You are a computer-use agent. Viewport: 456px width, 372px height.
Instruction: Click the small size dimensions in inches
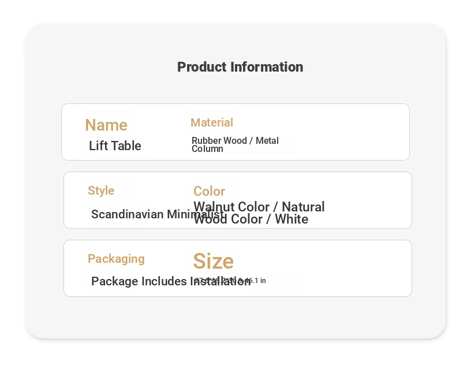pyautogui.click(x=230, y=281)
